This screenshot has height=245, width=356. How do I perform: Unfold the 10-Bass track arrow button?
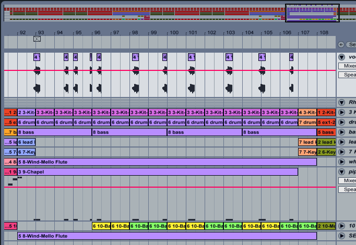click(341, 226)
